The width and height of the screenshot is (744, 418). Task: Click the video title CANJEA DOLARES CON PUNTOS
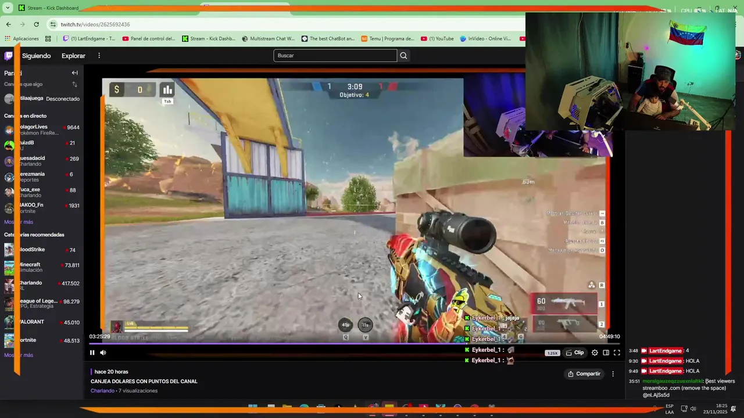click(144, 381)
